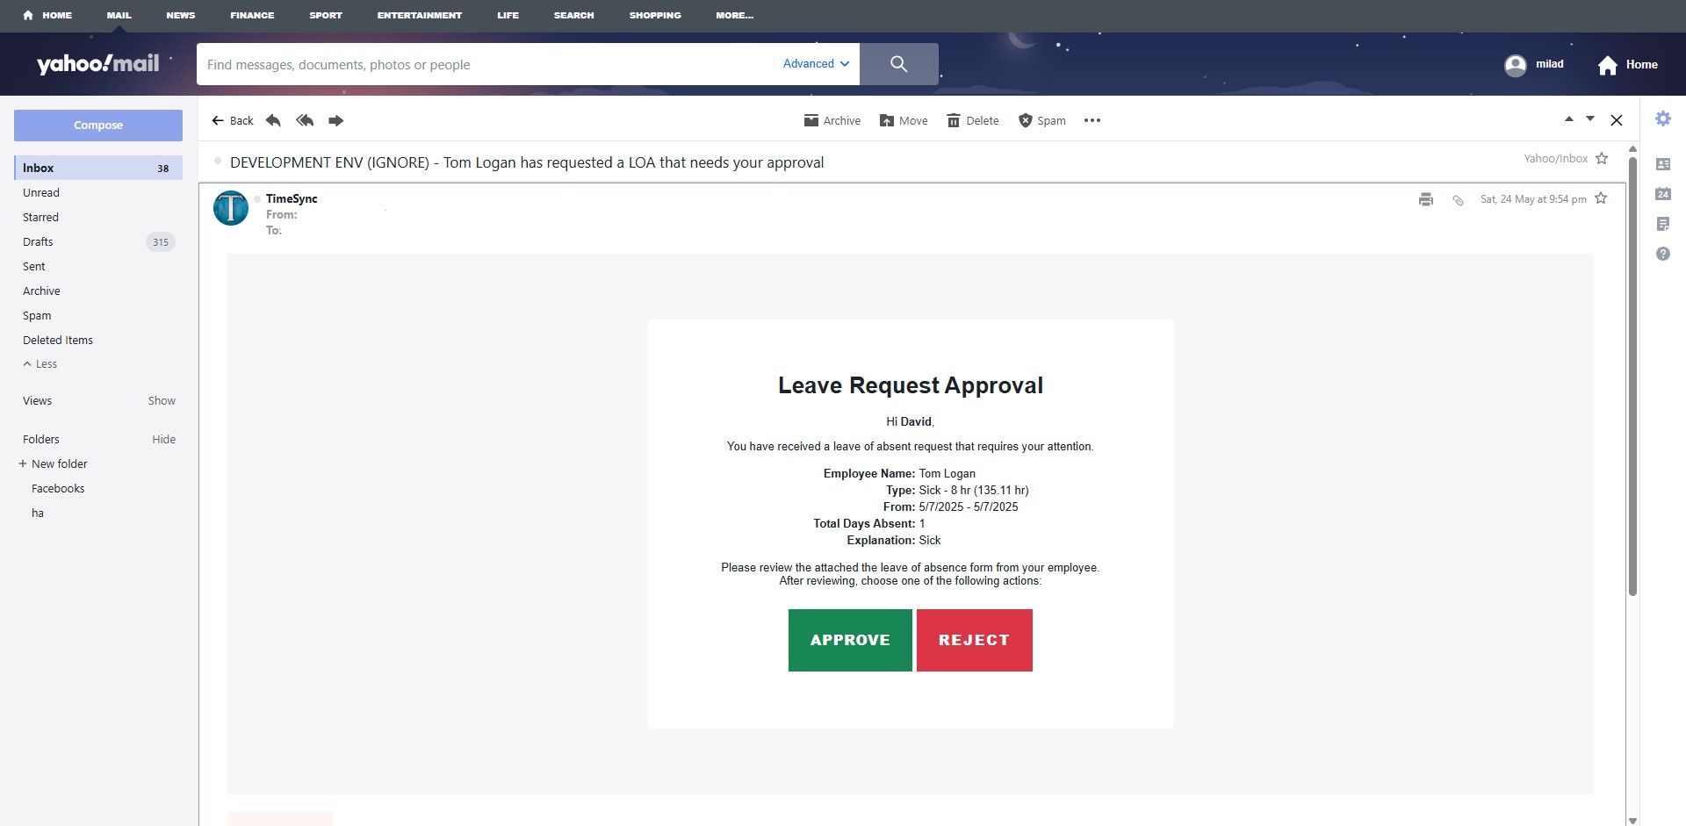Compose a new email
This screenshot has height=826, width=1686.
tap(98, 126)
